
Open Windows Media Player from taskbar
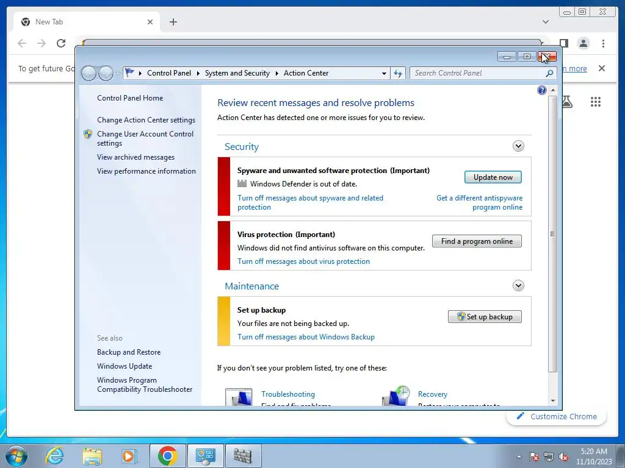(128, 456)
